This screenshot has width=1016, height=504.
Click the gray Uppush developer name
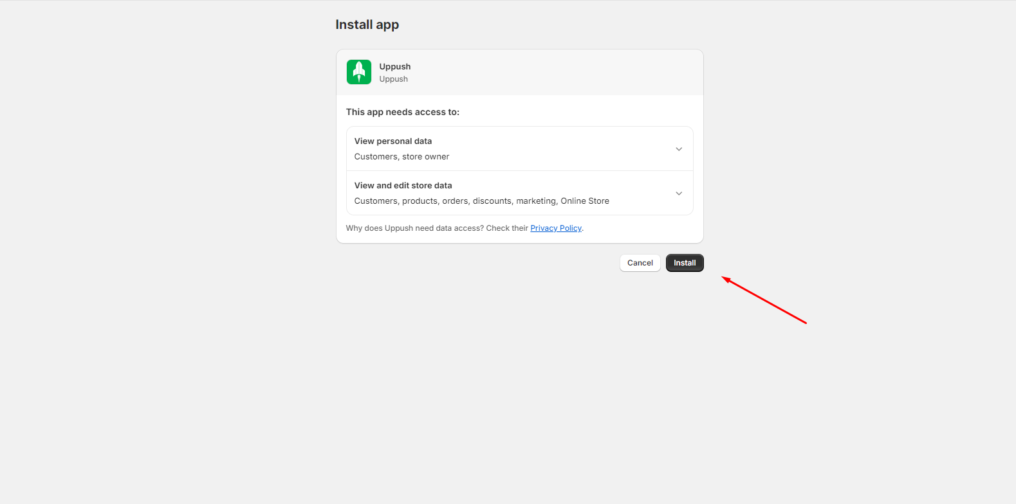(x=394, y=79)
